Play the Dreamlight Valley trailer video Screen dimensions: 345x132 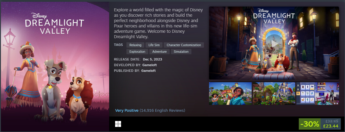click(x=274, y=43)
